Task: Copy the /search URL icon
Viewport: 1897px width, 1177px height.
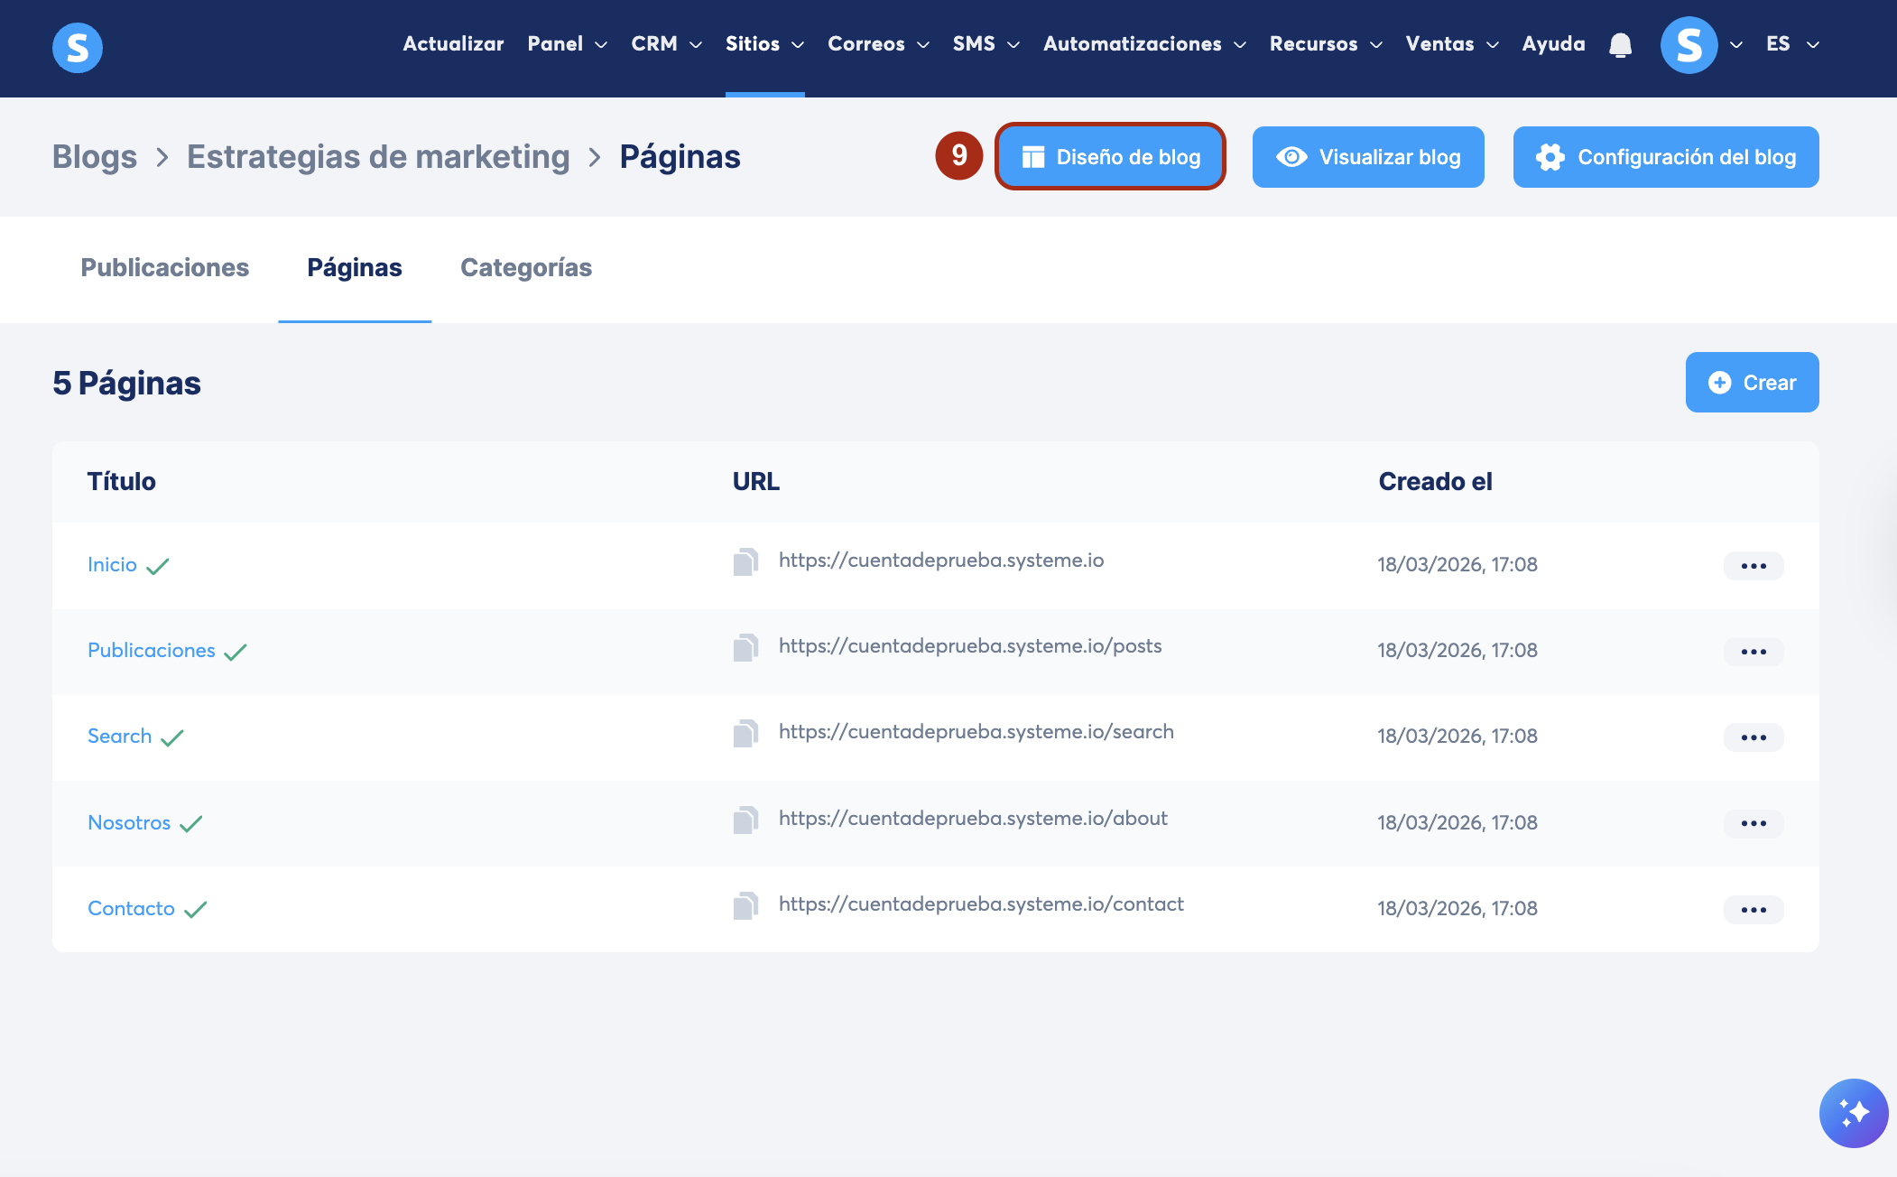Action: 745,733
